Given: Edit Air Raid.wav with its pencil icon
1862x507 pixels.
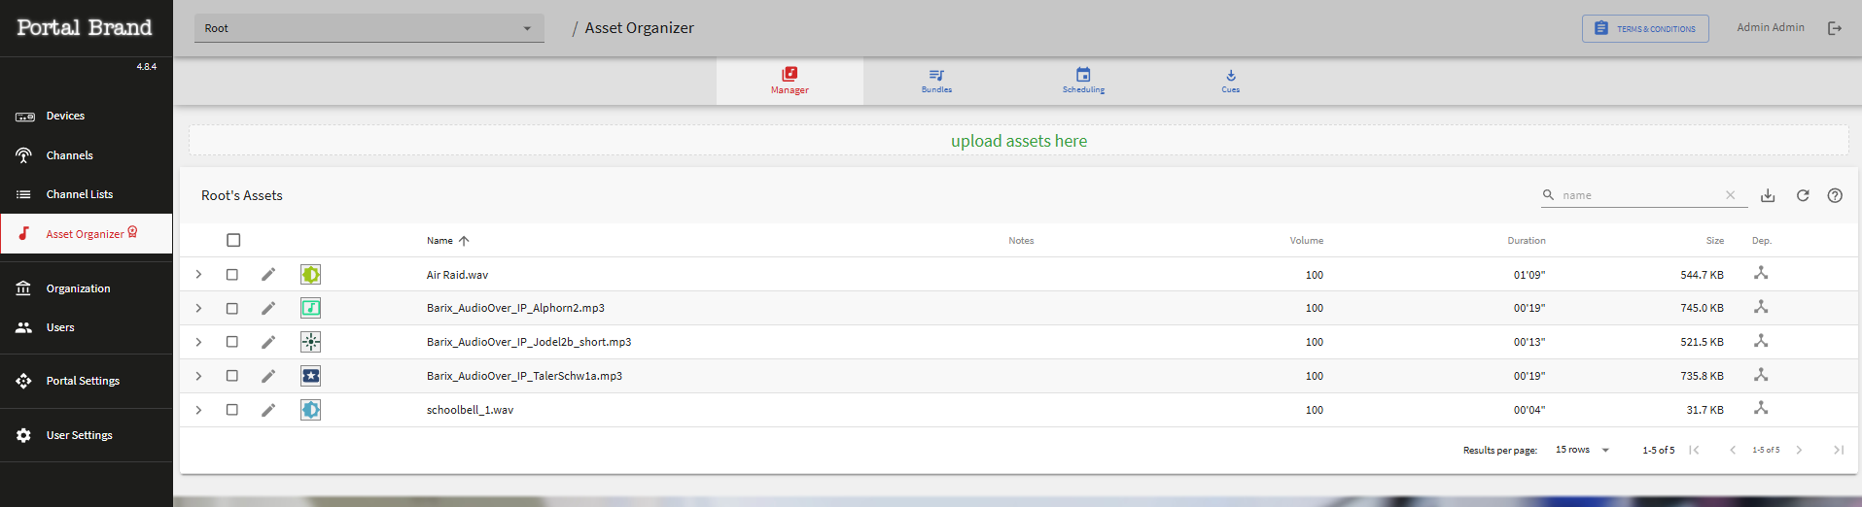Looking at the screenshot, I should tap(268, 275).
